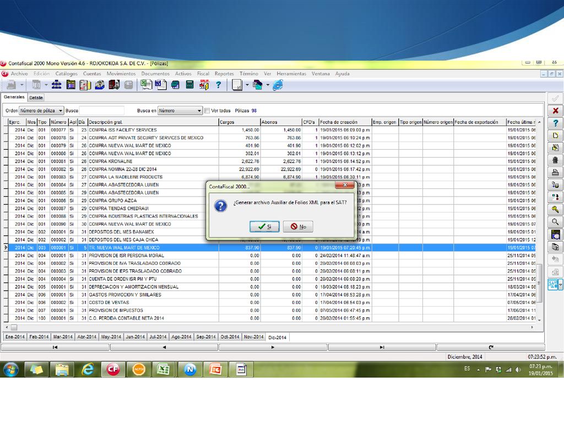Open the Movimientos menu
This screenshot has height=423, width=564.
click(x=121, y=74)
